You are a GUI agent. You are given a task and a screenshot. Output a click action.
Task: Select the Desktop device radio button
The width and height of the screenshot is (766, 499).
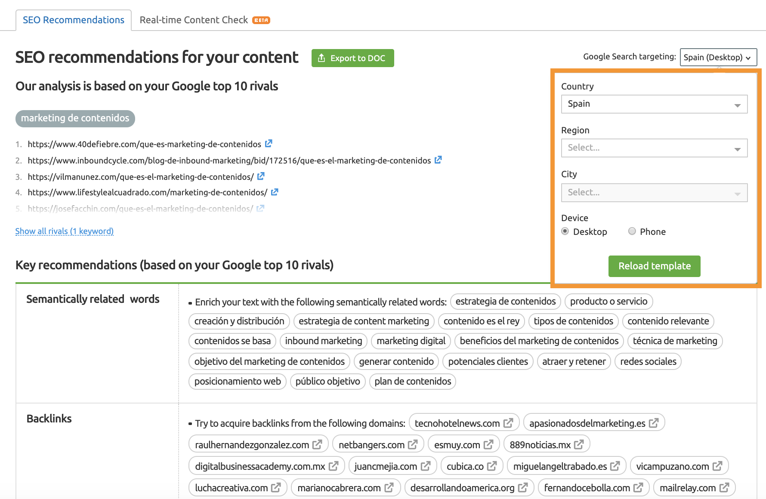point(565,231)
